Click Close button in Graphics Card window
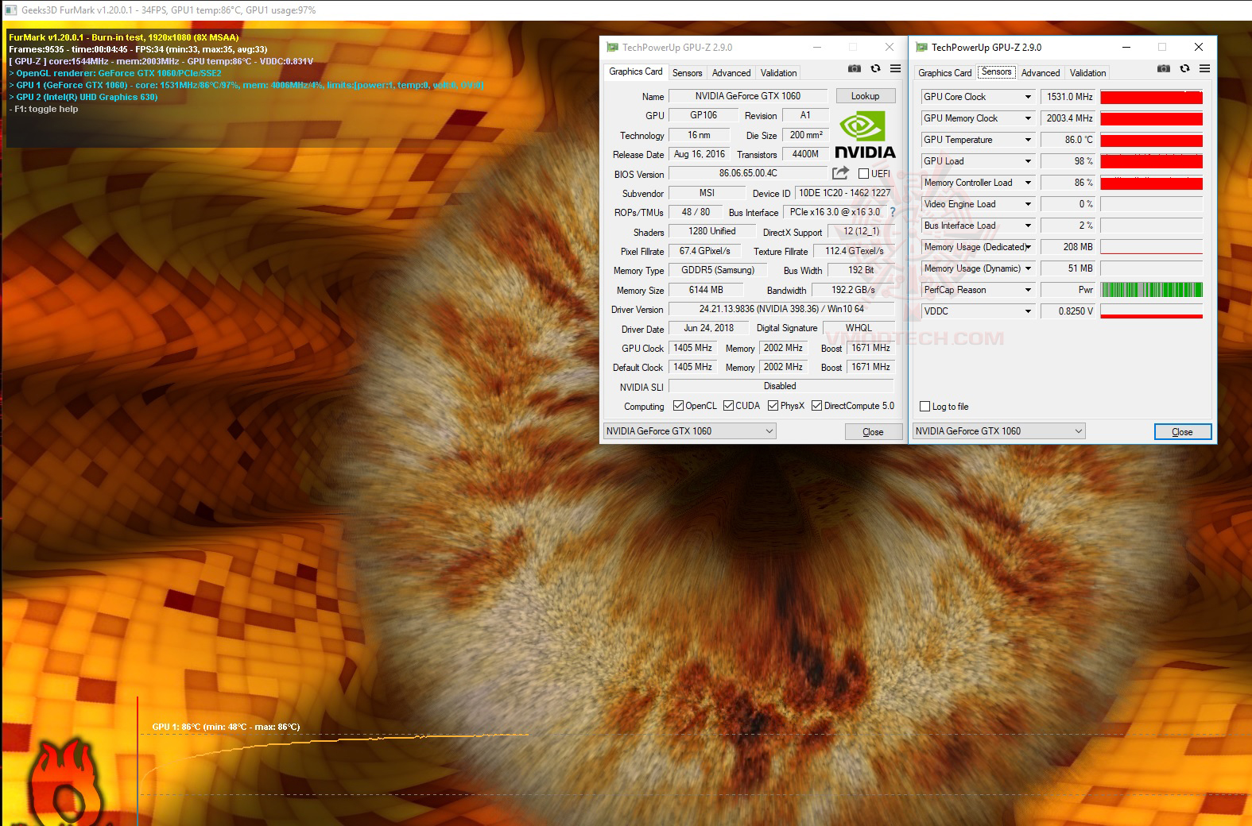The image size is (1252, 826). click(x=873, y=431)
